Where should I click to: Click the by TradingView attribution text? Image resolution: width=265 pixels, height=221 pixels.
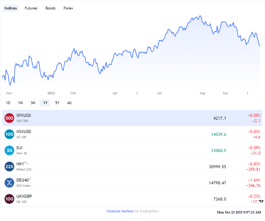[x=147, y=211]
